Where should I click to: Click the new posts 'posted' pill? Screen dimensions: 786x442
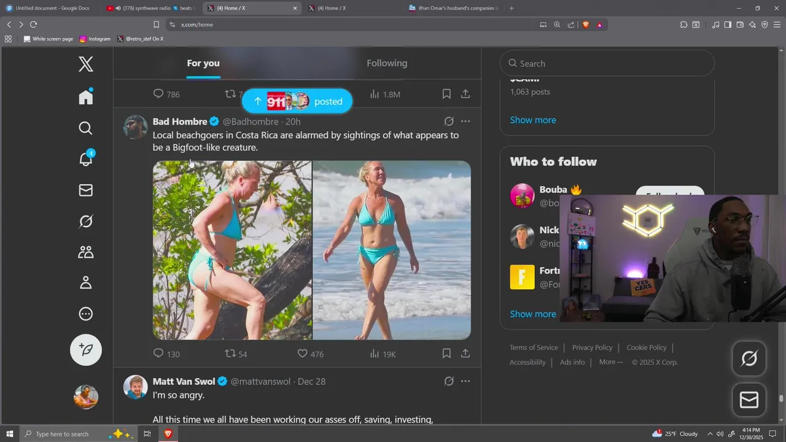click(x=297, y=101)
